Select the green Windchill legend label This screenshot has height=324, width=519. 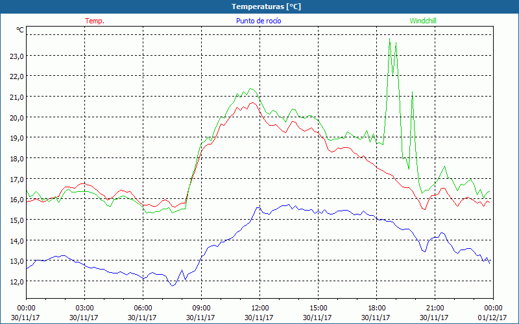423,21
